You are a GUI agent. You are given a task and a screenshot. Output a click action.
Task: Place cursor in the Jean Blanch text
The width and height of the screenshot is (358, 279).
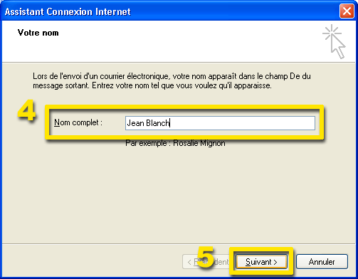148,123
